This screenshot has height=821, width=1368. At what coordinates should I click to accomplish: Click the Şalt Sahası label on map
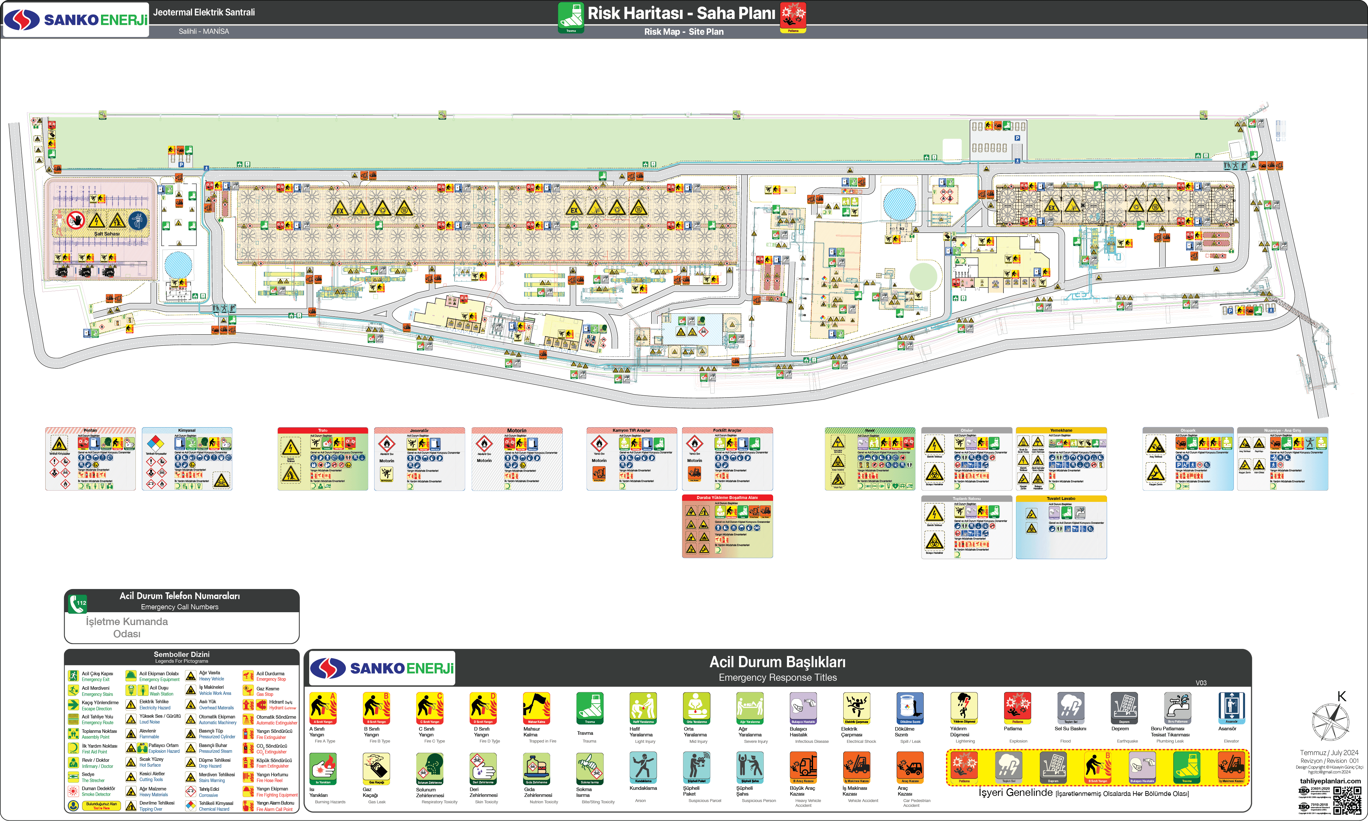(x=106, y=234)
